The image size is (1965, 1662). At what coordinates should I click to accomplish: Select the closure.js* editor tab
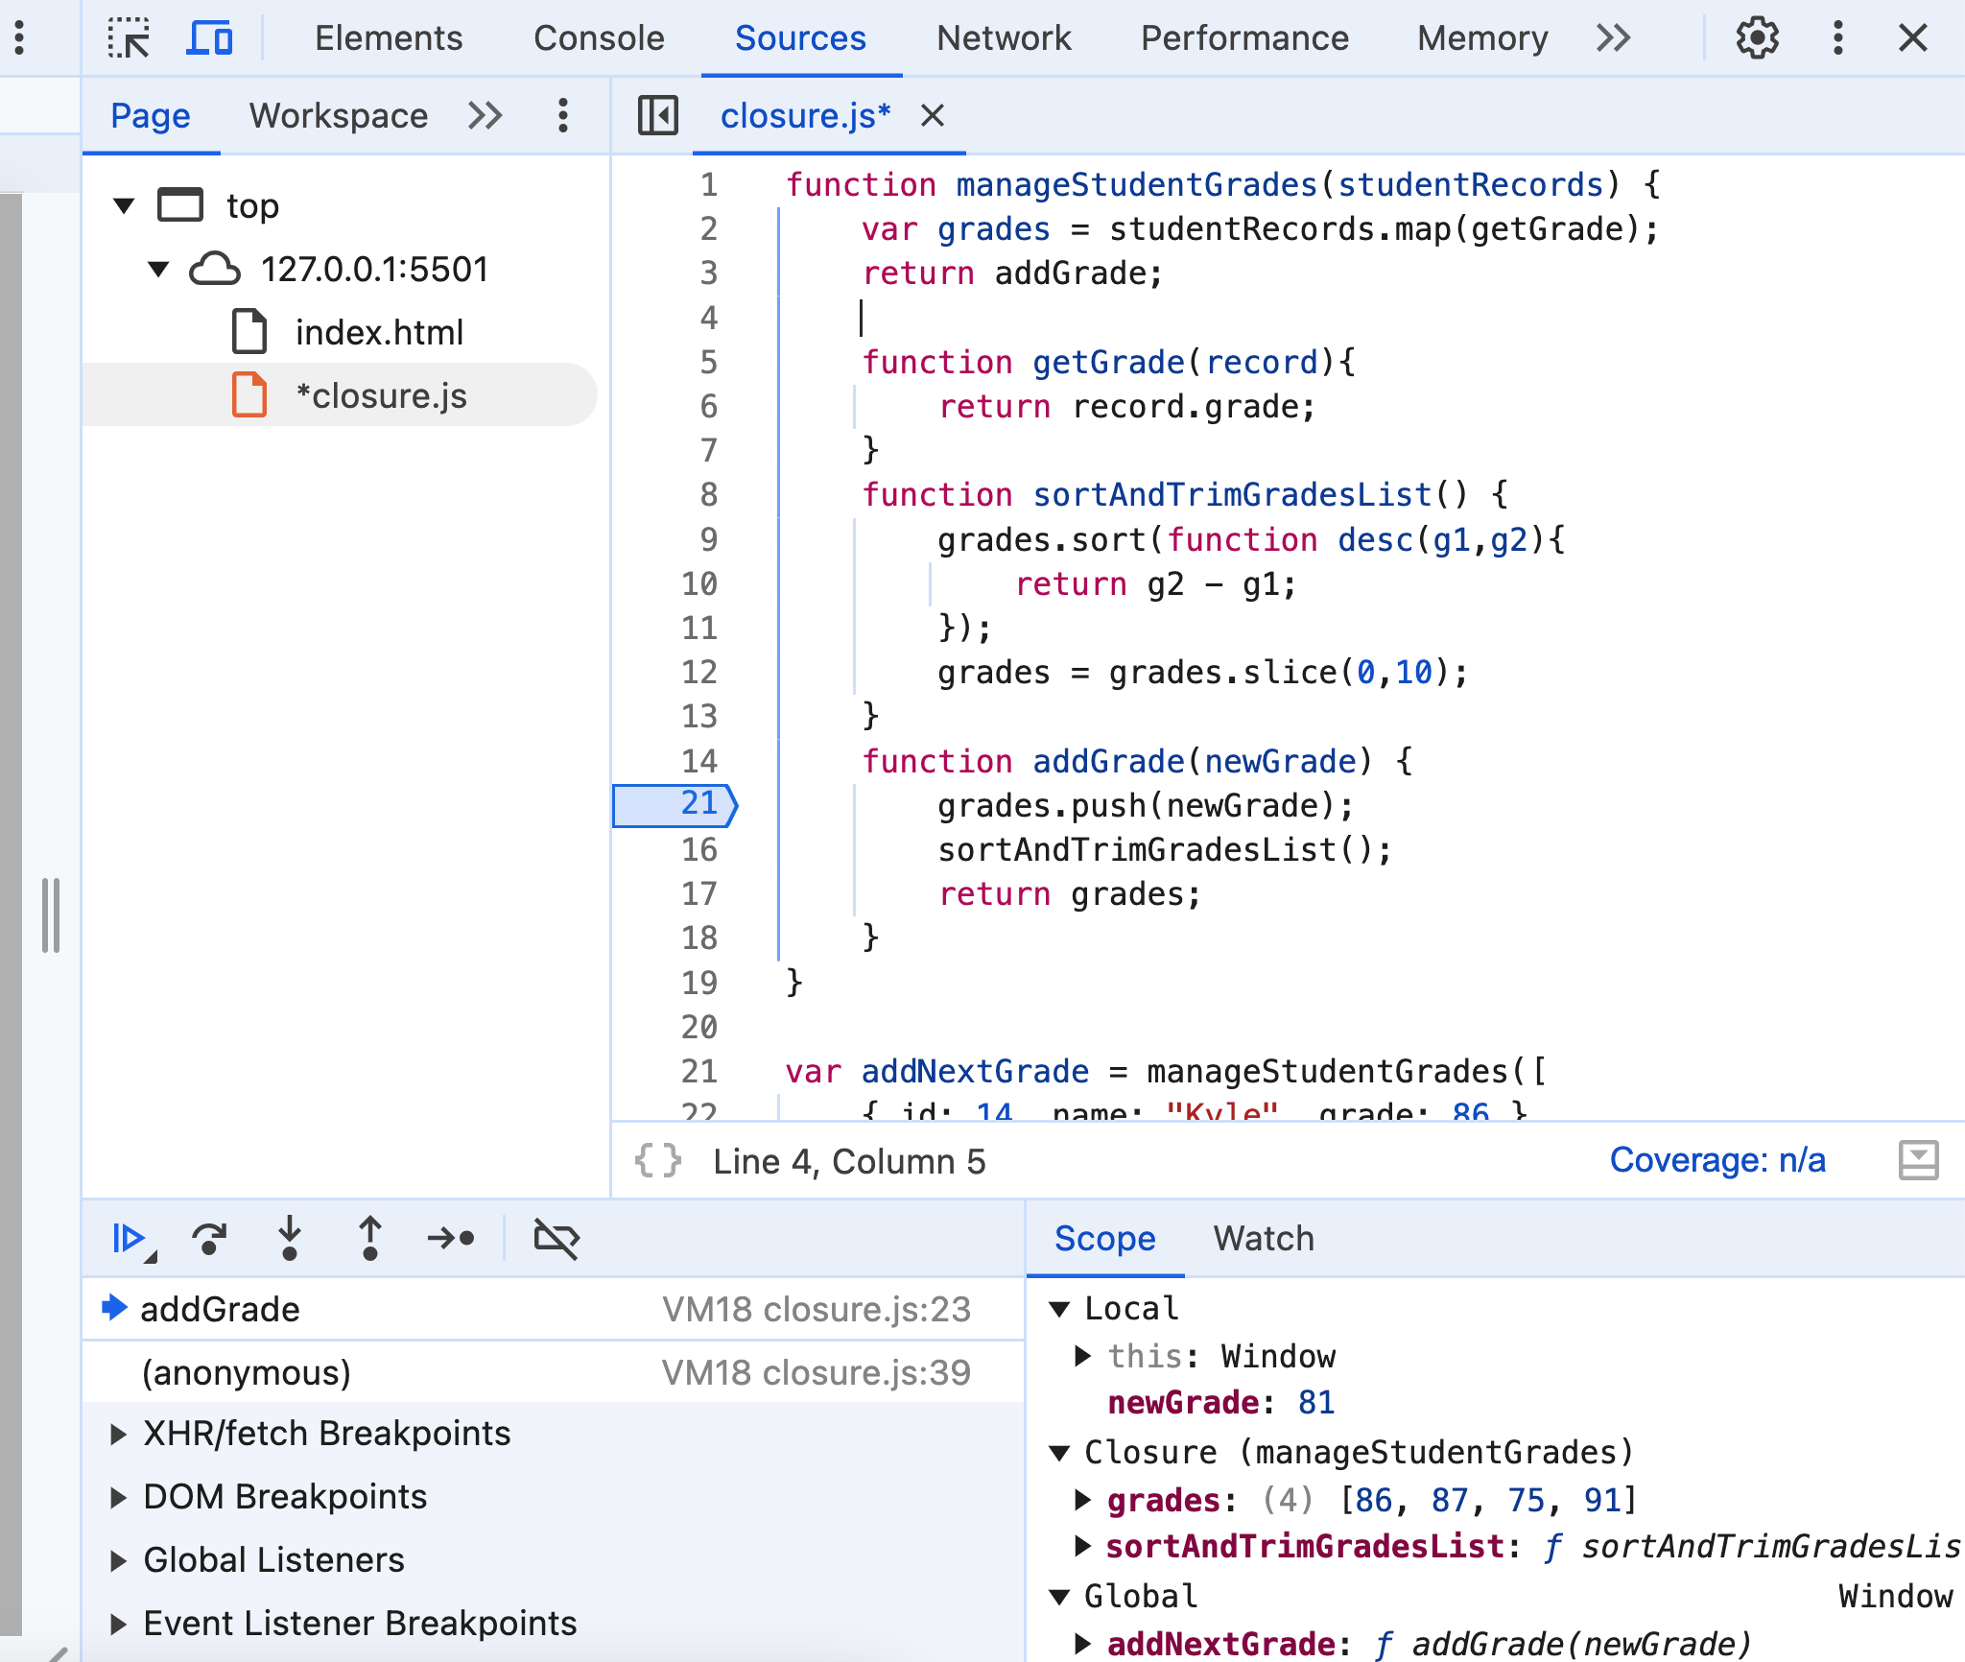pyautogui.click(x=805, y=116)
